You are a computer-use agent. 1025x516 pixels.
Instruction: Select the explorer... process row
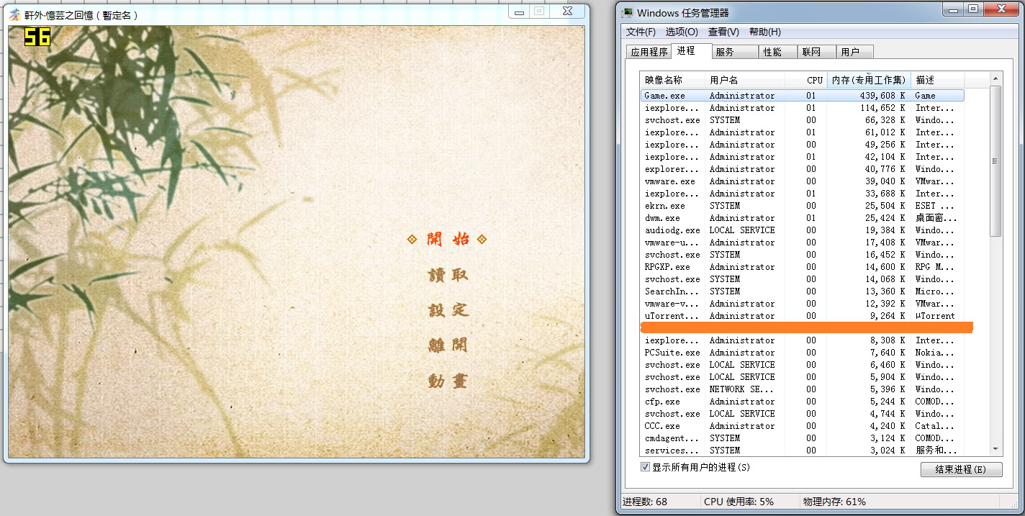click(802, 169)
